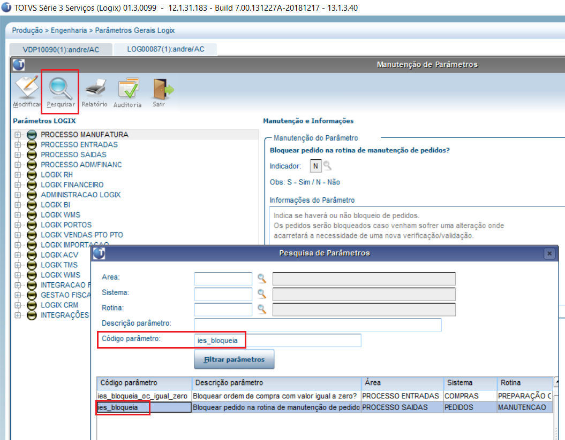This screenshot has width=565, height=440.
Task: Click the Filtrar parâmetros button
Action: click(234, 359)
